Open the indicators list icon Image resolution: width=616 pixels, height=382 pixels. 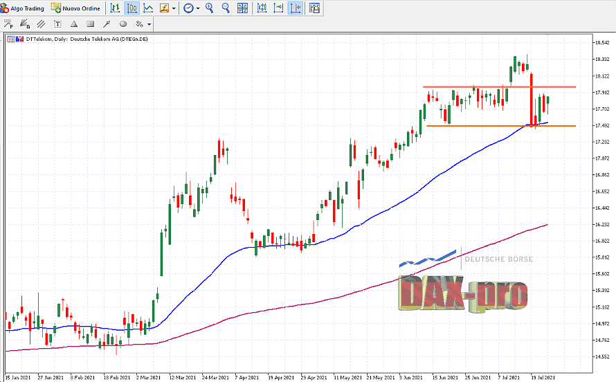click(x=164, y=8)
